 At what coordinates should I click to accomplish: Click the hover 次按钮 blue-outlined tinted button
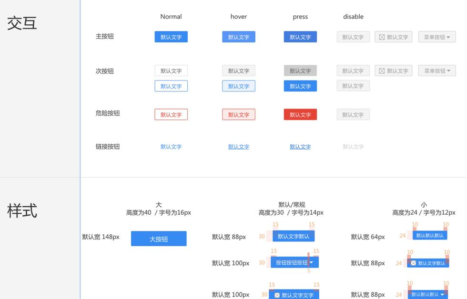239,86
